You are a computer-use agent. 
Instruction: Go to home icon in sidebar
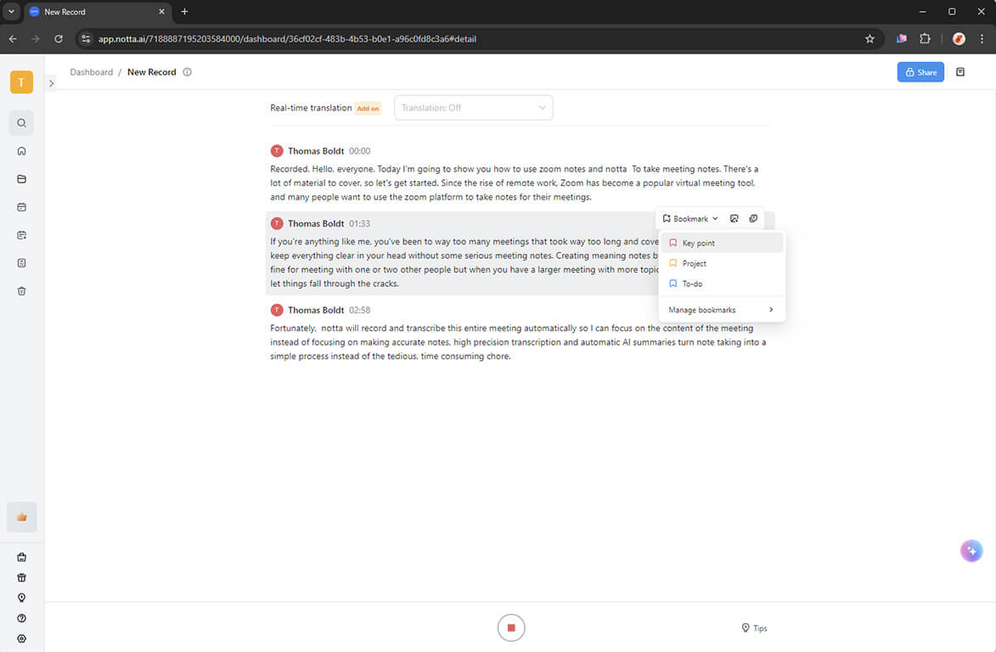(21, 151)
